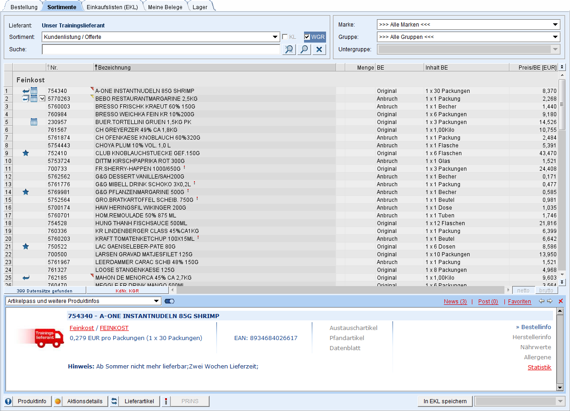Click the horizontal scrollbar under the table
This screenshot has width=570, height=411.
click(340, 291)
